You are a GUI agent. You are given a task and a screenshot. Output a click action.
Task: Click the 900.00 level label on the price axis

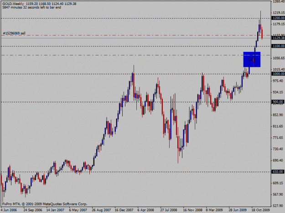278,102
